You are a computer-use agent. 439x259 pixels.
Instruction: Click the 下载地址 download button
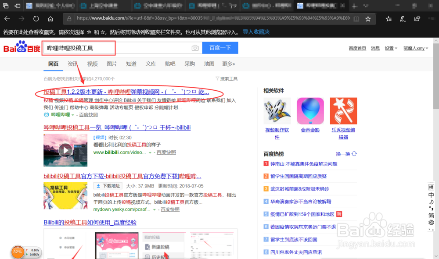(x=108, y=186)
